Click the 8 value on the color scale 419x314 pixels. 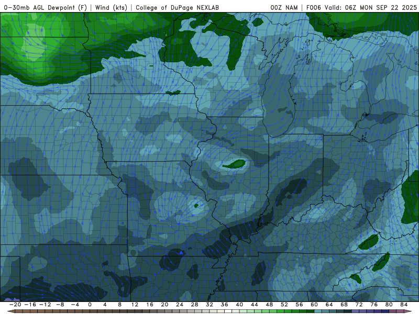click(120, 305)
